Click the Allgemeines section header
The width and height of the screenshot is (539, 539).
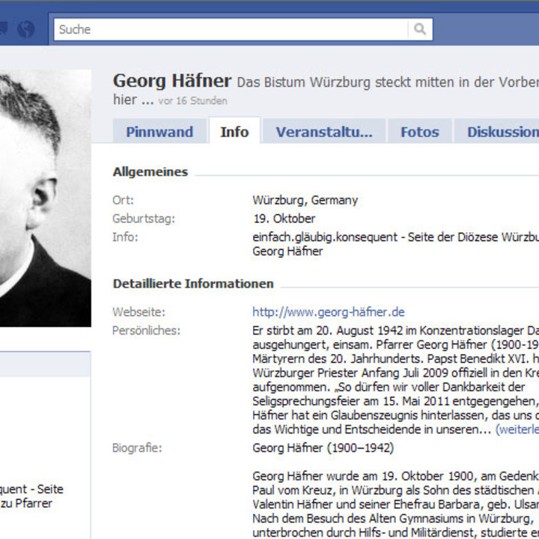(150, 171)
